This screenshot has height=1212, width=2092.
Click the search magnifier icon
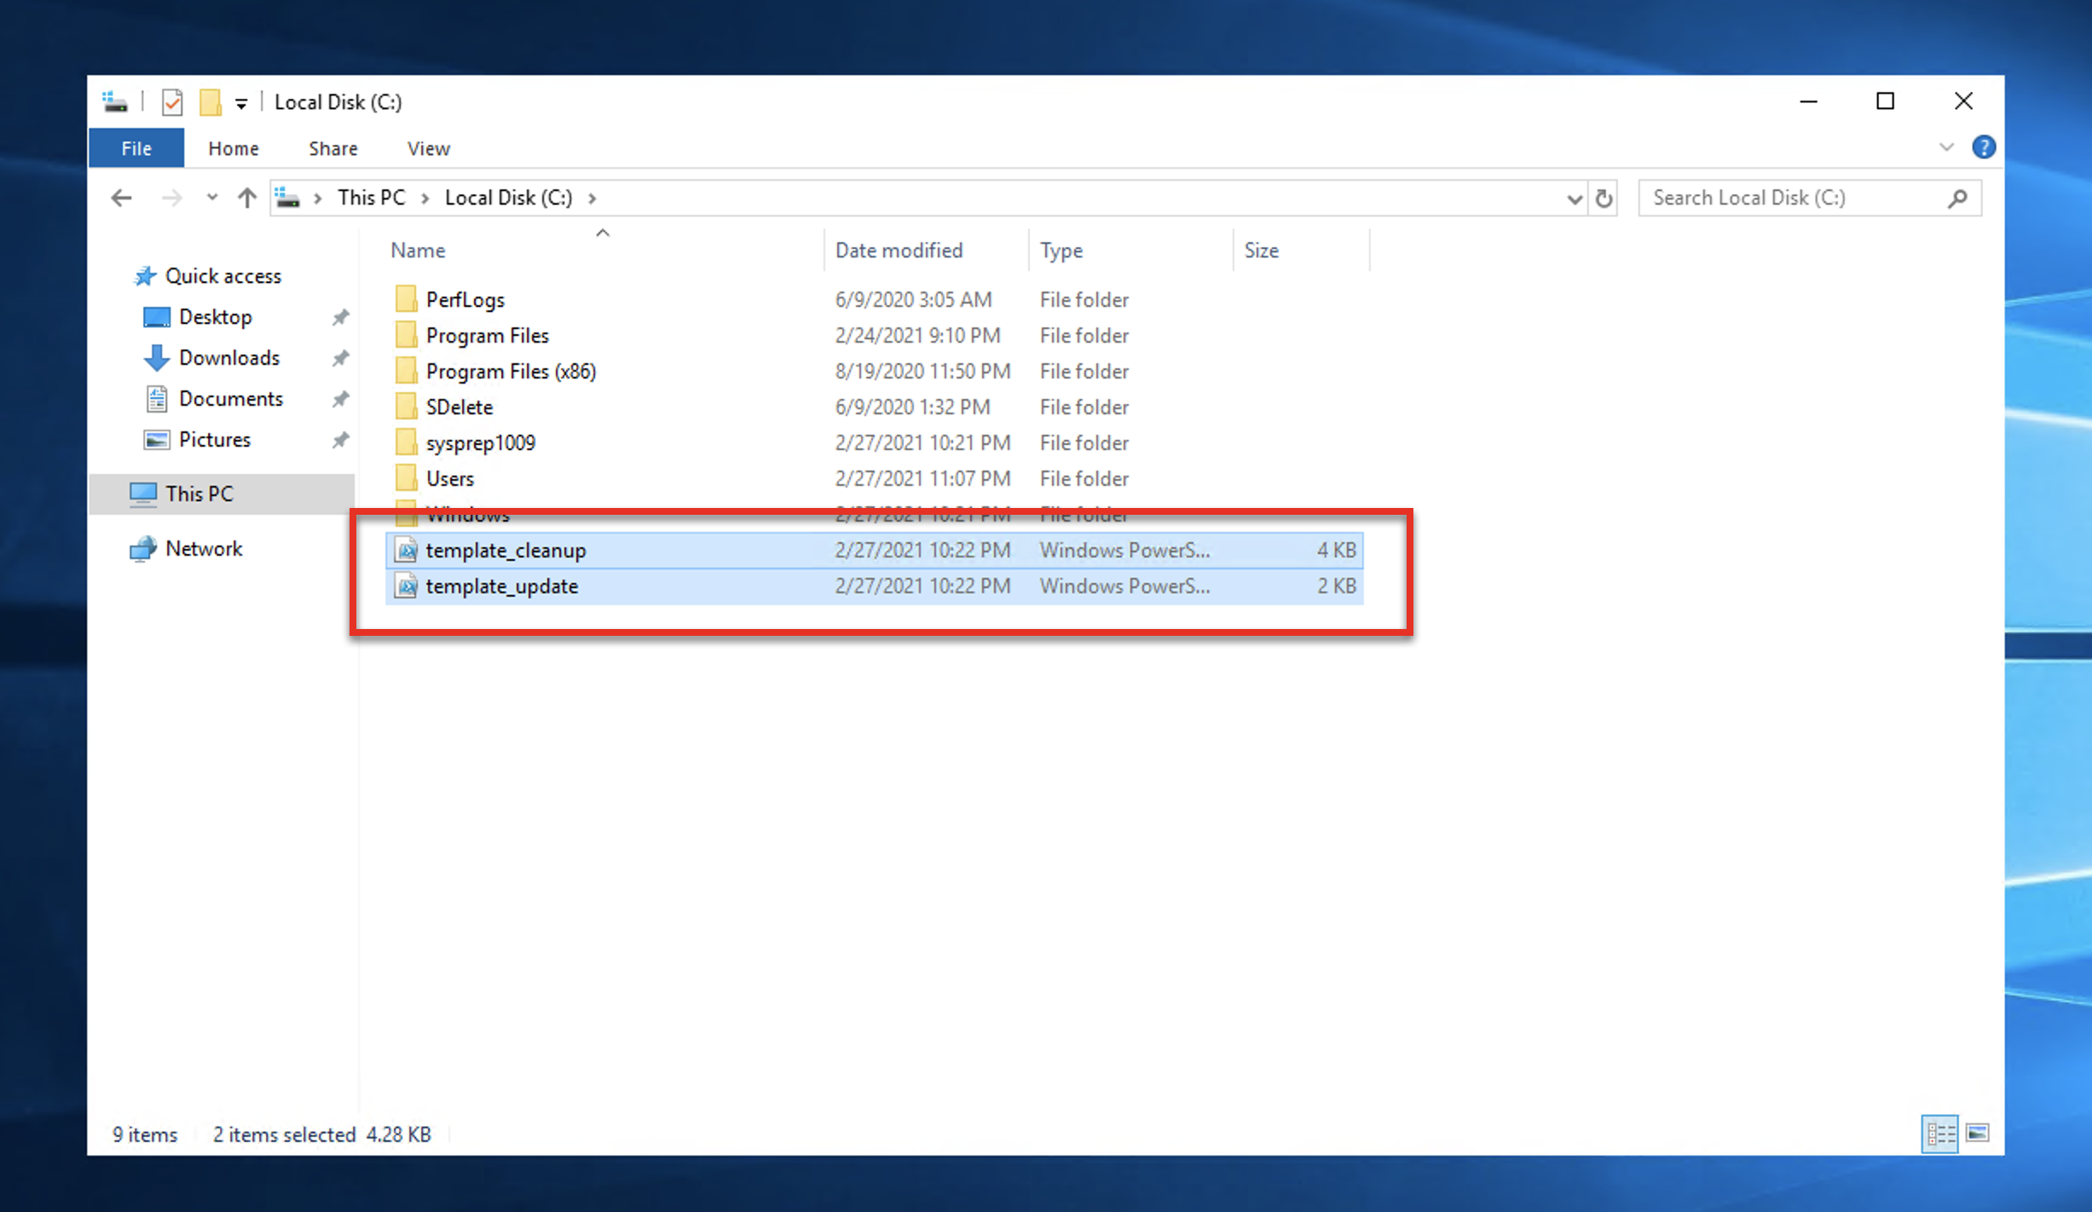(x=1957, y=198)
